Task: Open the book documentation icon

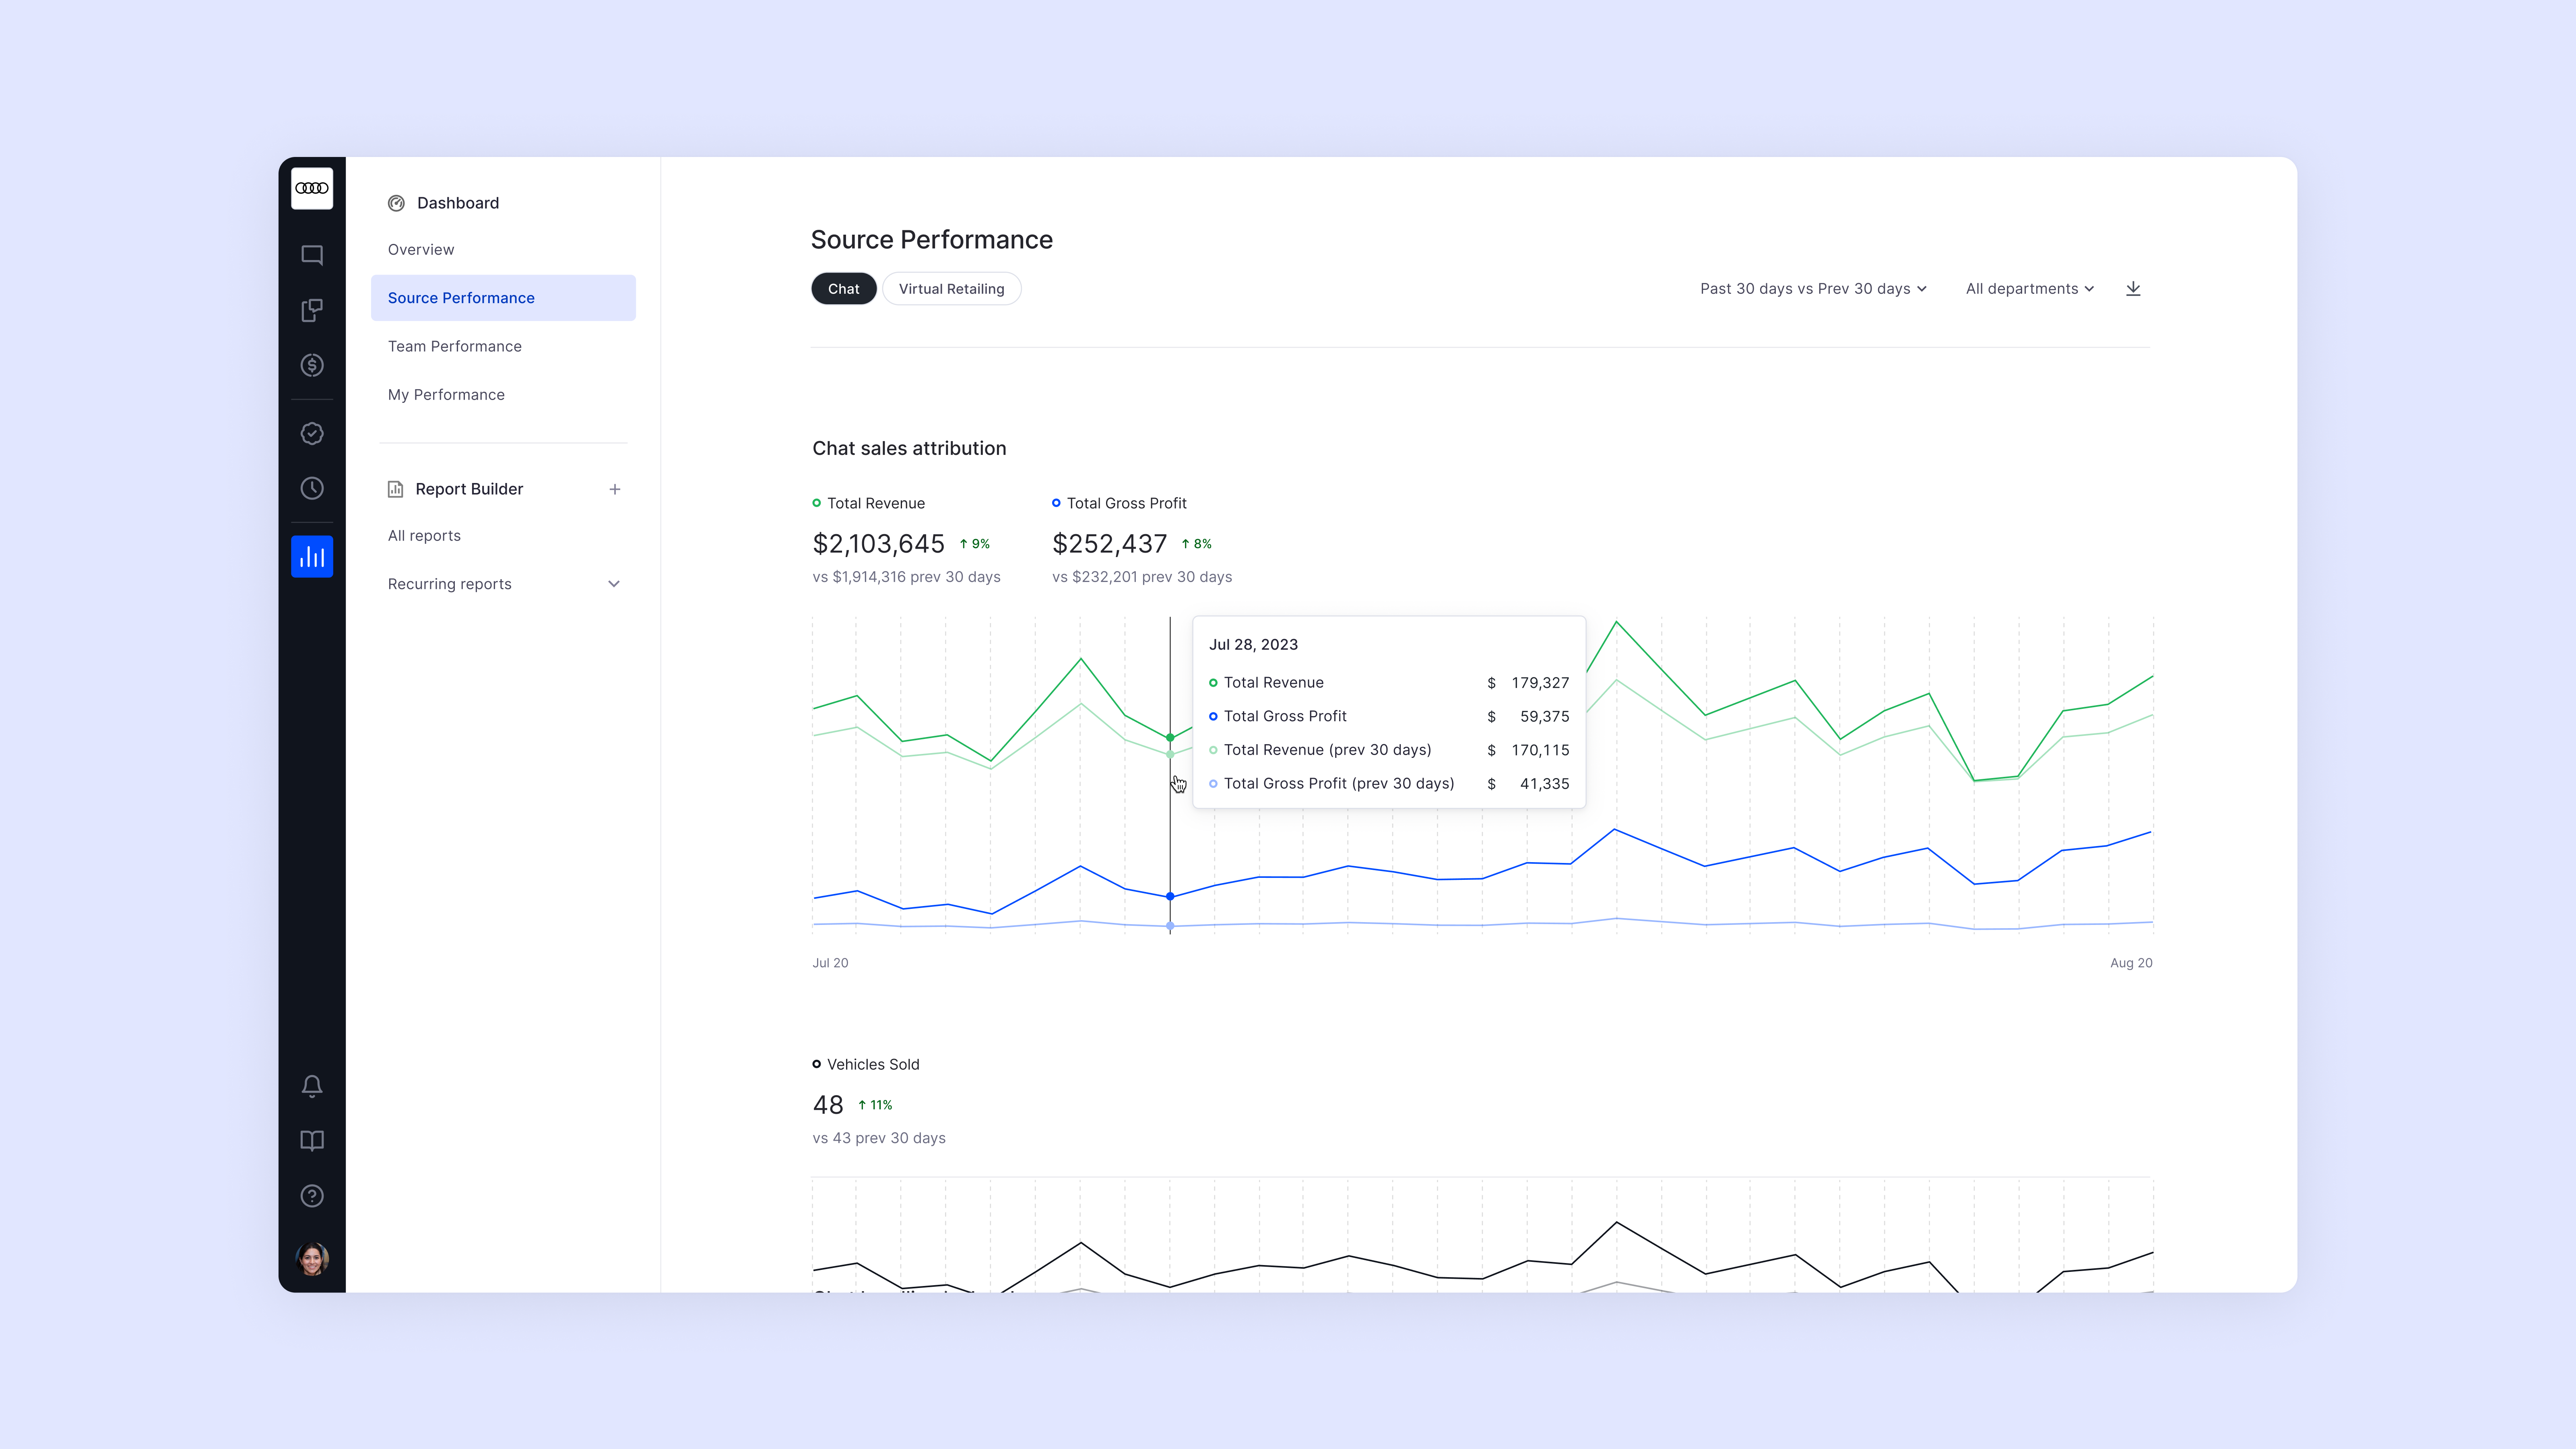Action: (x=312, y=1141)
